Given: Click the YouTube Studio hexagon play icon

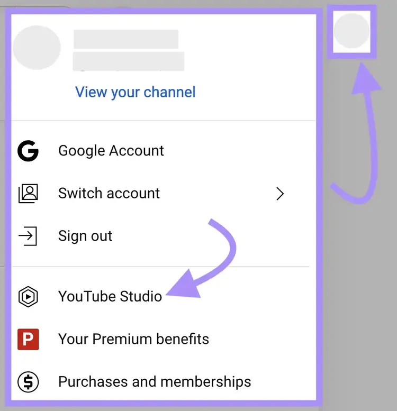Looking at the screenshot, I should pos(28,297).
